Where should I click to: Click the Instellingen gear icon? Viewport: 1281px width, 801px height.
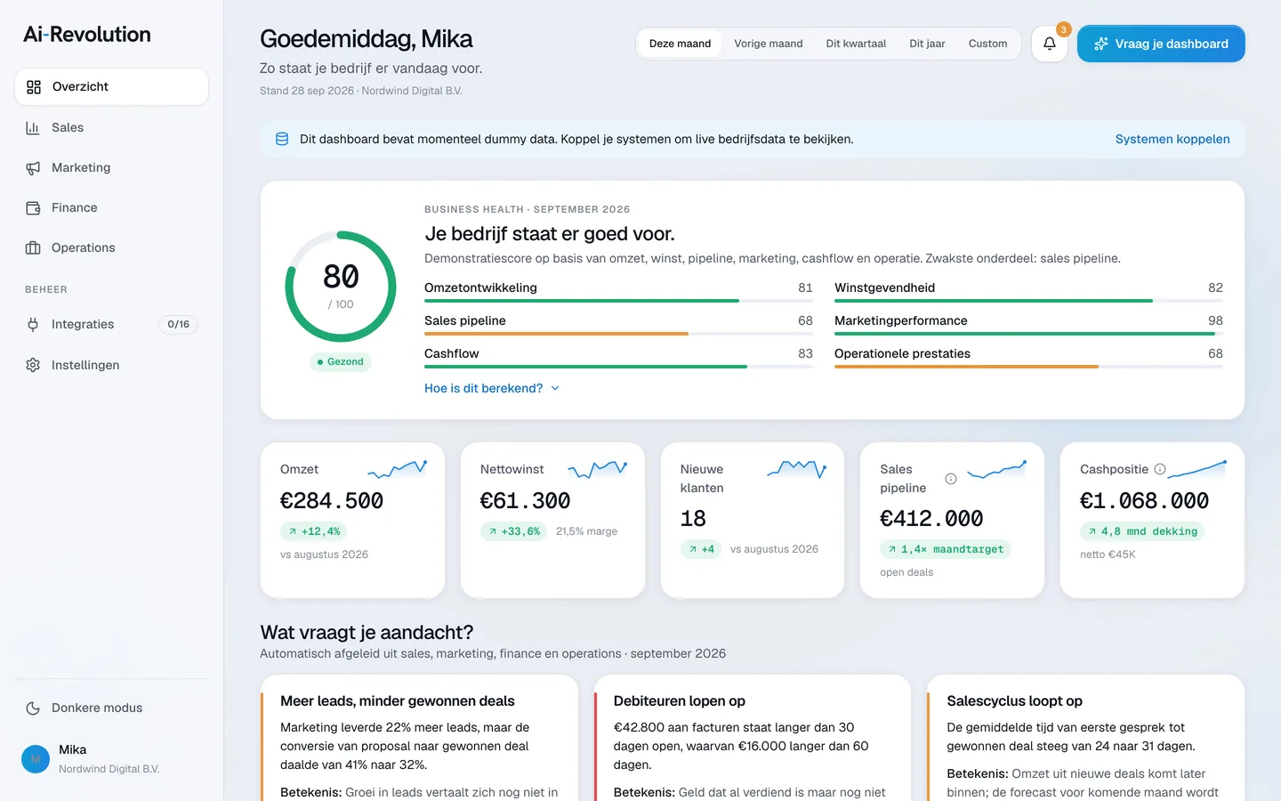33,365
